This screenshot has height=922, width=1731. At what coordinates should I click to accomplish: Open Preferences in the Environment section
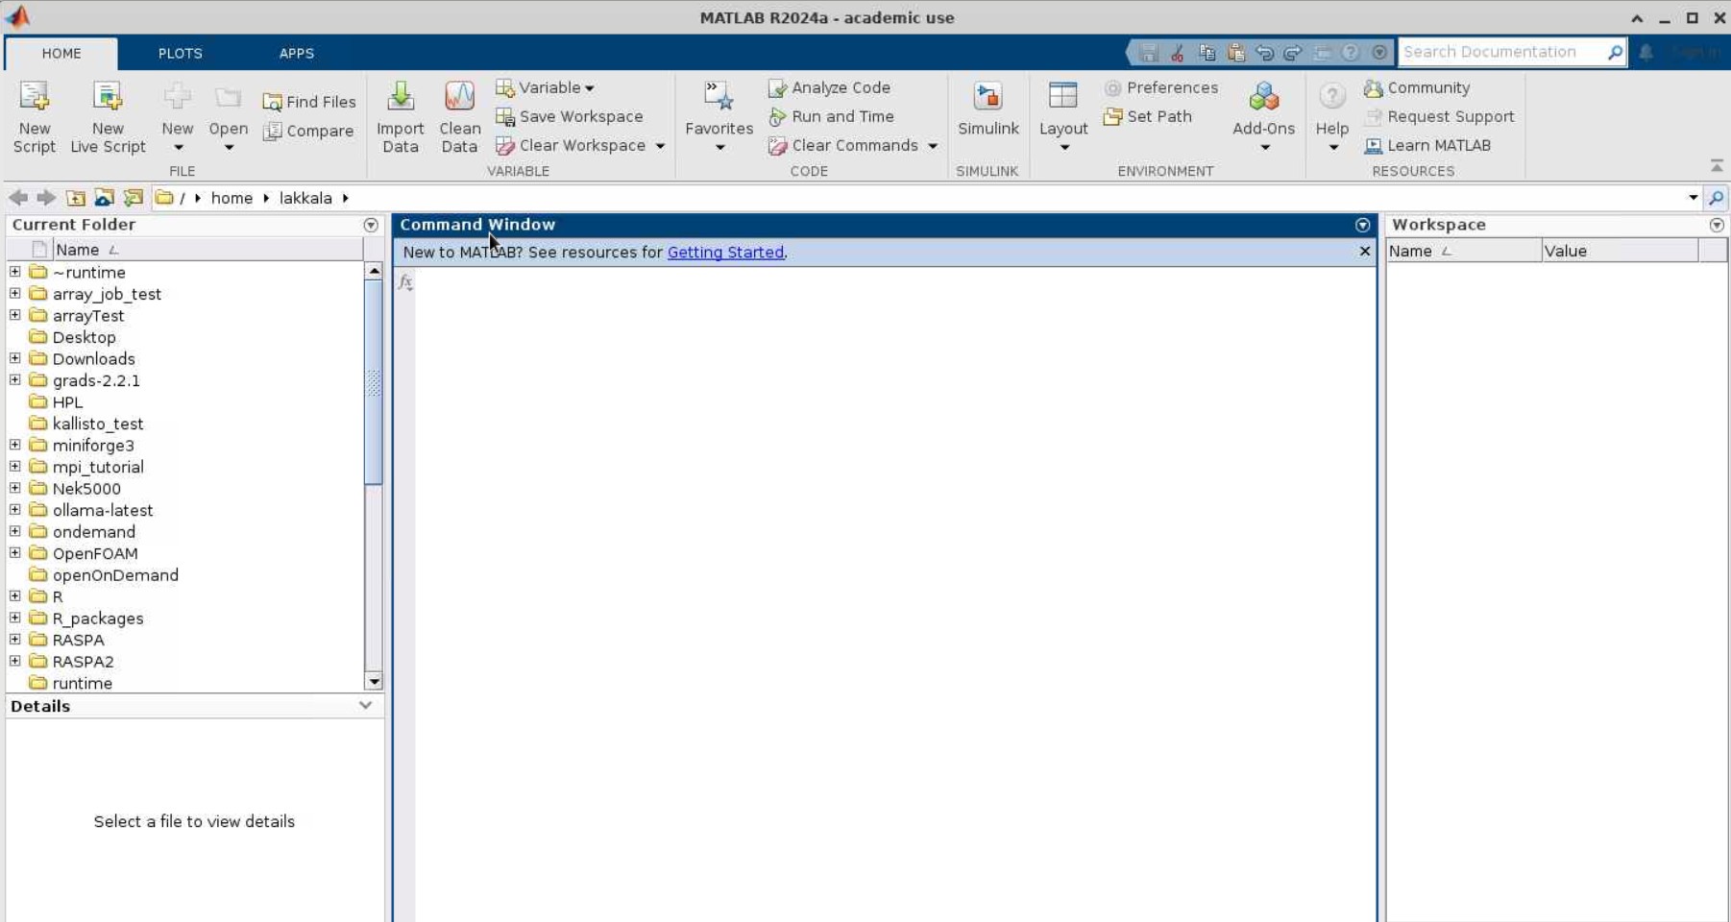pyautogui.click(x=1161, y=87)
